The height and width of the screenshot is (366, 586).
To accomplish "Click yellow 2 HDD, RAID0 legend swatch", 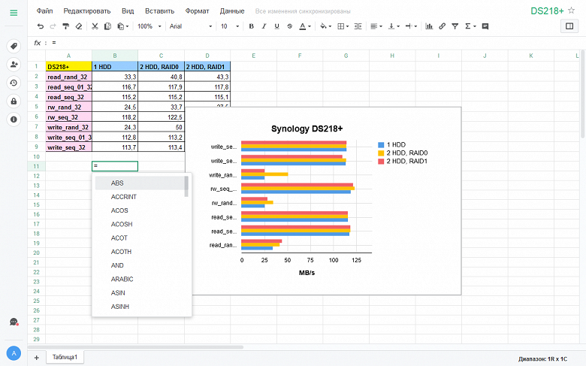I will click(x=381, y=153).
